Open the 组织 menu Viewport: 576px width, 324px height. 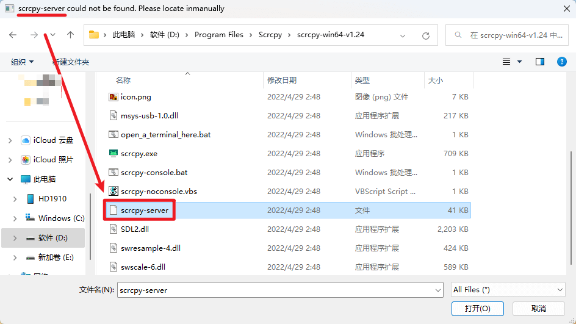click(x=22, y=62)
